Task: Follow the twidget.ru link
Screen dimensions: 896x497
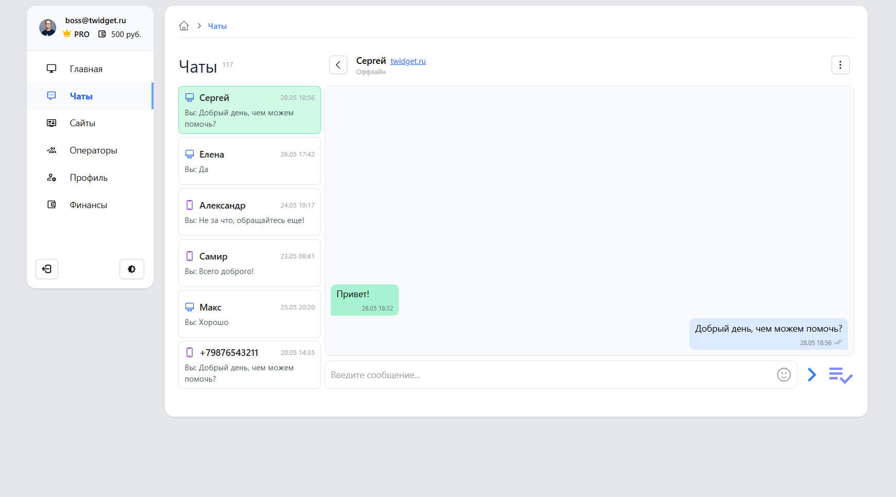Action: [408, 61]
